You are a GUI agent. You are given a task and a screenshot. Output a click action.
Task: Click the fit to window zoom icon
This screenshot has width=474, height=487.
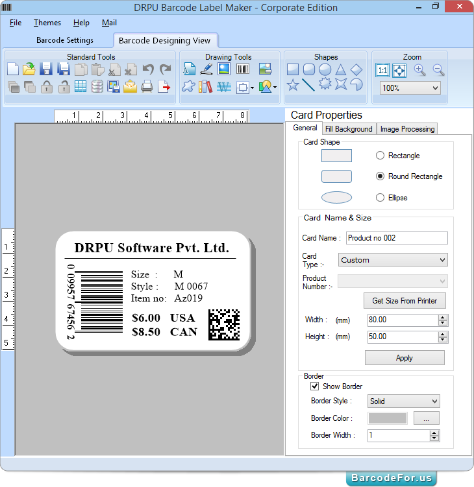click(399, 70)
